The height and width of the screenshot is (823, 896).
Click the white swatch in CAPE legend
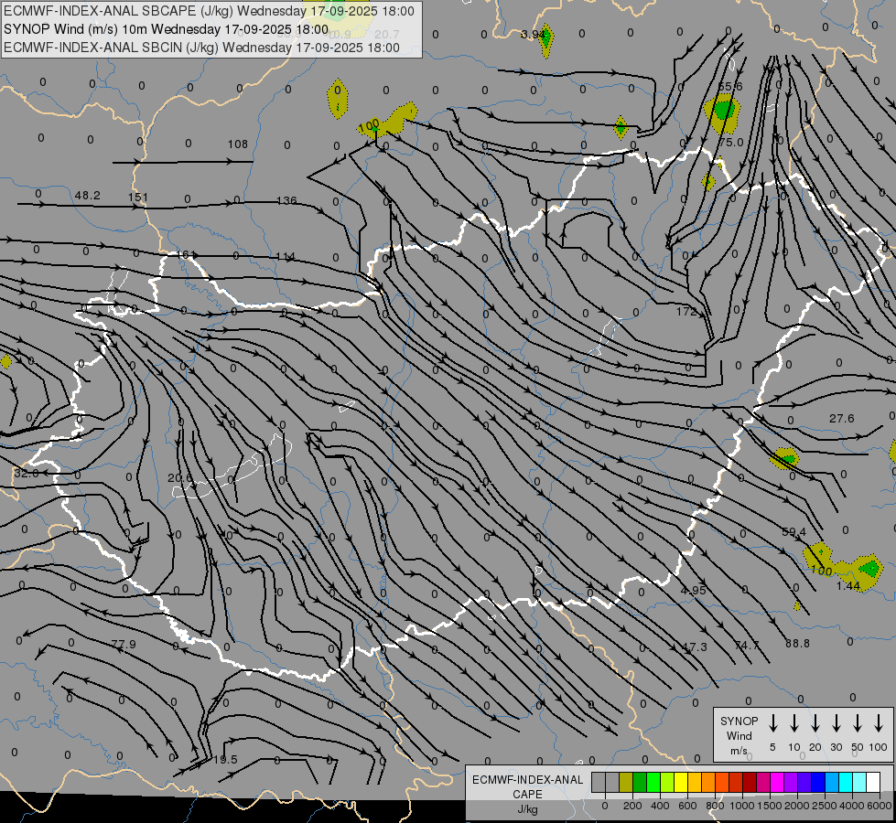click(874, 783)
